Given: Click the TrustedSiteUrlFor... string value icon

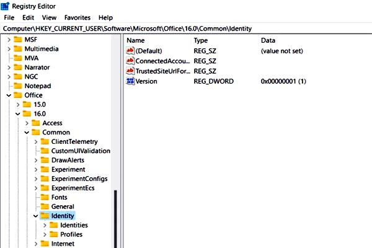Looking at the screenshot, I should pyautogui.click(x=130, y=71).
